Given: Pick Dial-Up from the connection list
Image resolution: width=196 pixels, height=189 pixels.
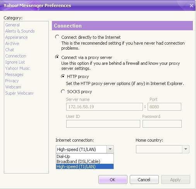Looking at the screenshot, I should tap(85, 156).
